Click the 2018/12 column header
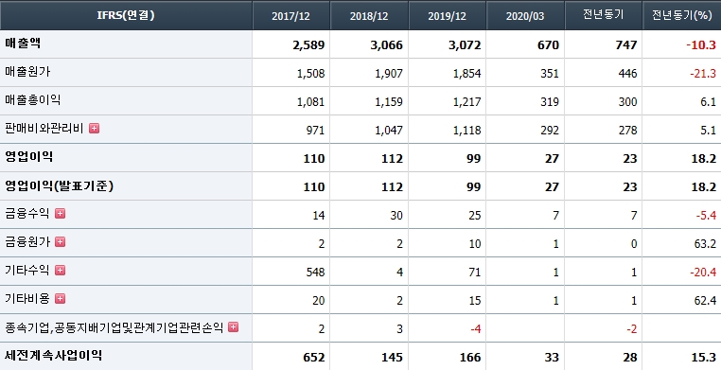 [369, 16]
